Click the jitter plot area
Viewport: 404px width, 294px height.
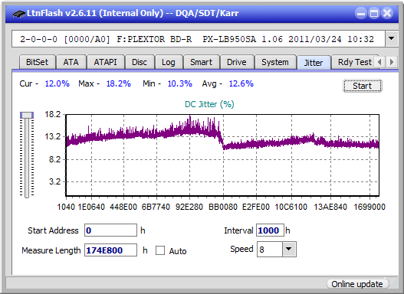pyautogui.click(x=222, y=155)
